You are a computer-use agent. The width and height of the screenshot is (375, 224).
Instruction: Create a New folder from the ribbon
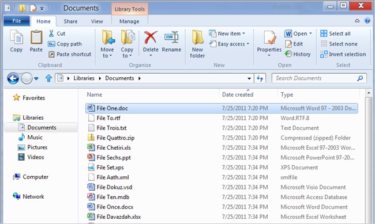point(197,44)
